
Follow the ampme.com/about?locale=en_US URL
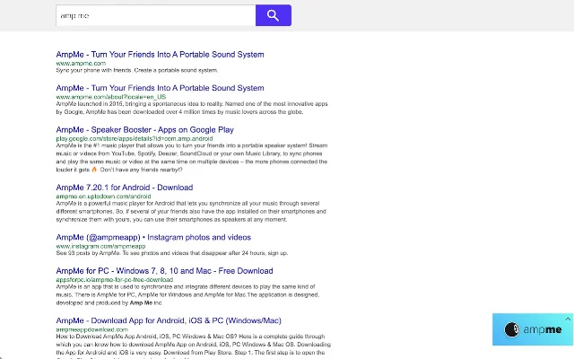click(x=111, y=97)
